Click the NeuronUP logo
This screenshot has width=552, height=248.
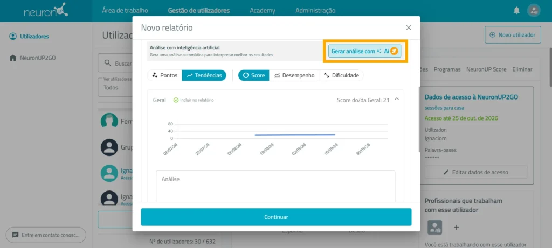46,11
